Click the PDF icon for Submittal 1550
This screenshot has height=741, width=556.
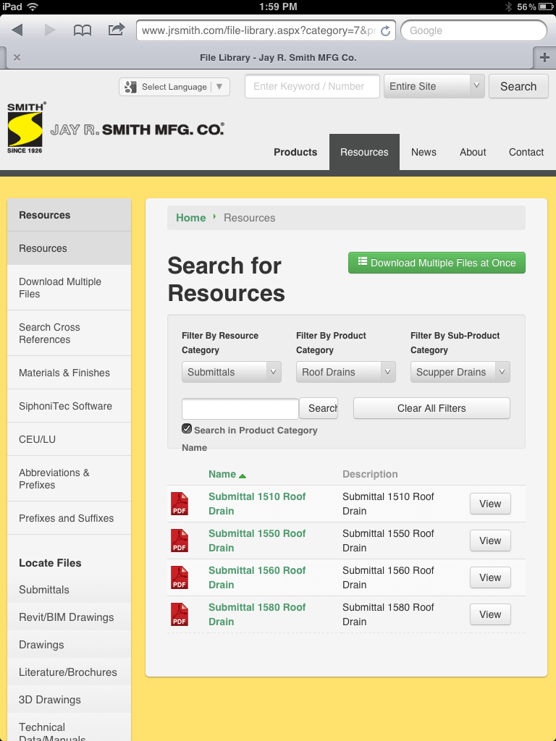tap(179, 541)
